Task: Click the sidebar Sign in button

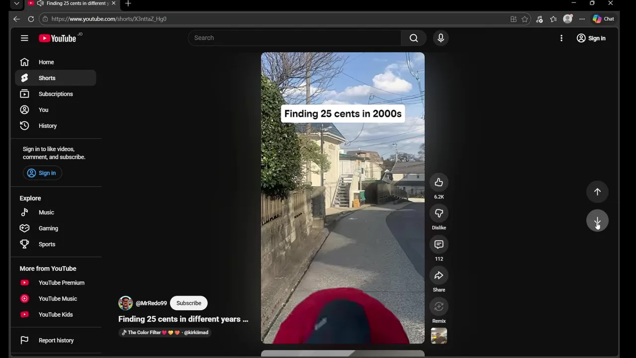Action: (x=42, y=173)
